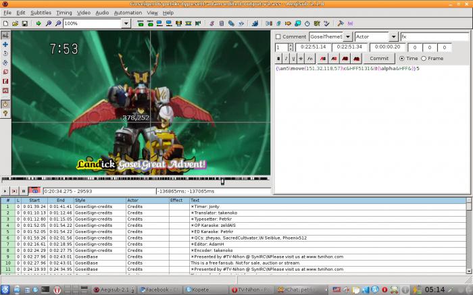
Task: Open the Attachments paperclip icon
Action: point(231,23)
